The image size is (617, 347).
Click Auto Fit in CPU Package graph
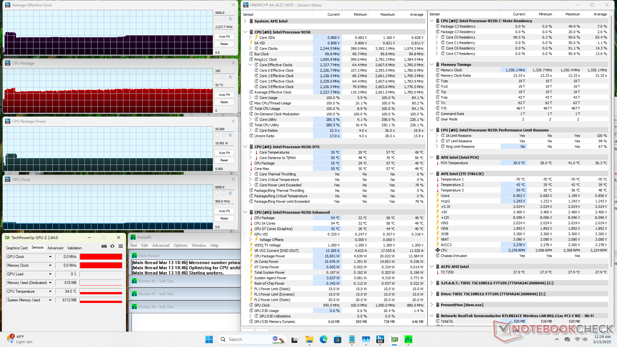pyautogui.click(x=224, y=95)
